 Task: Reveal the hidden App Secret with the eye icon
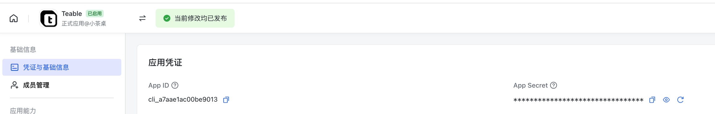666,100
